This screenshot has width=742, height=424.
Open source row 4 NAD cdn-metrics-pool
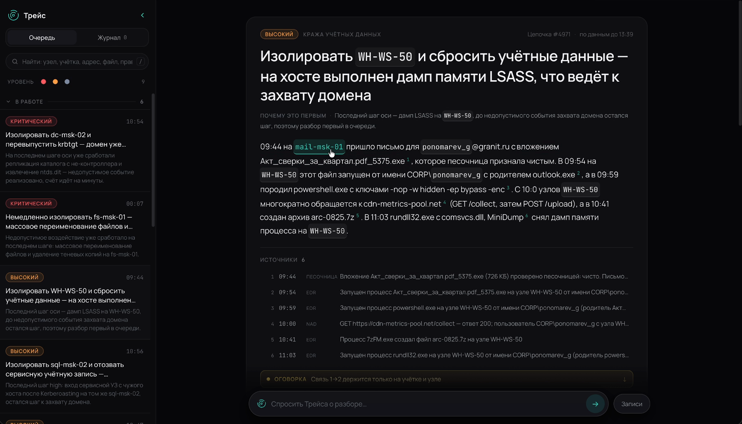tap(447, 324)
